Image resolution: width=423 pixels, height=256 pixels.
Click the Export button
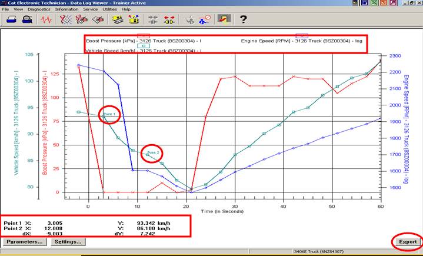407,242
